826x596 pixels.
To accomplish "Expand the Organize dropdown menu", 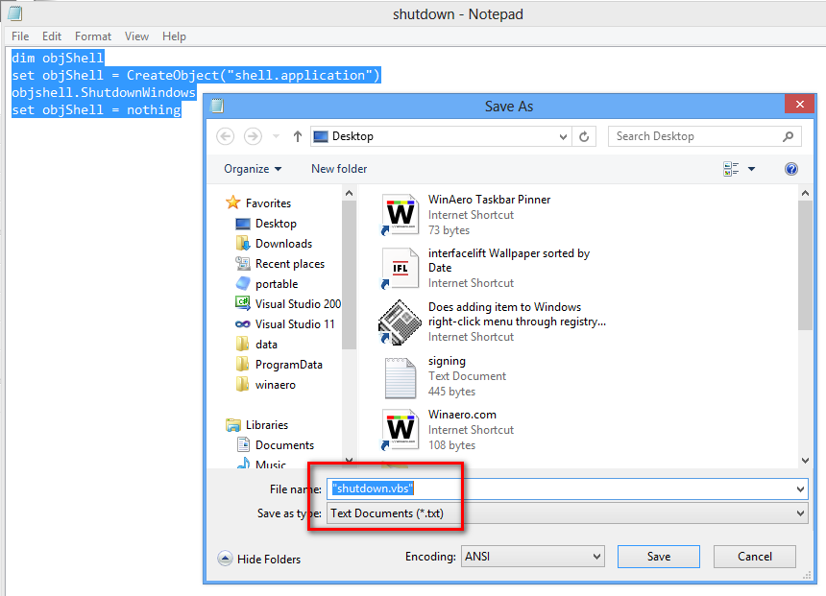I will point(253,169).
